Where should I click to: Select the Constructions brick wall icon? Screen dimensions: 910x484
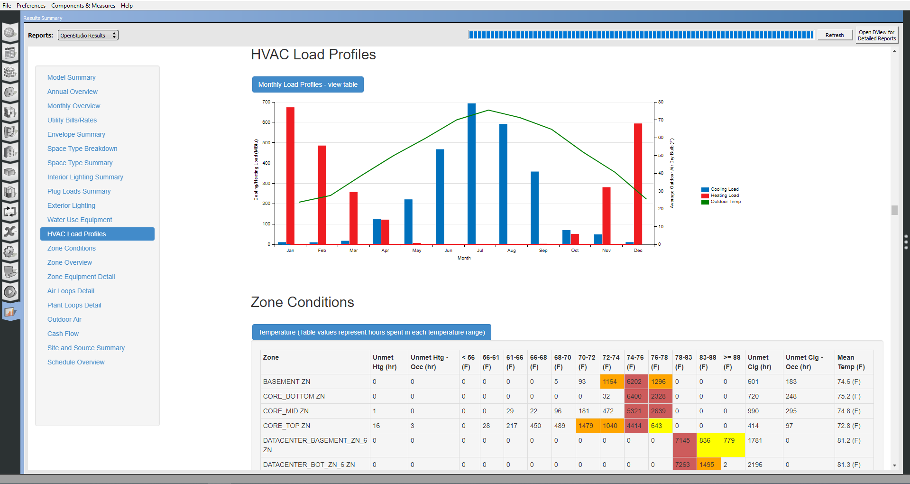click(10, 73)
